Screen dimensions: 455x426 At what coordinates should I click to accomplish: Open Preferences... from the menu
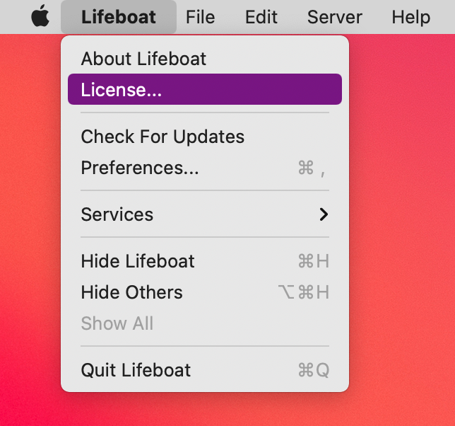(x=140, y=168)
